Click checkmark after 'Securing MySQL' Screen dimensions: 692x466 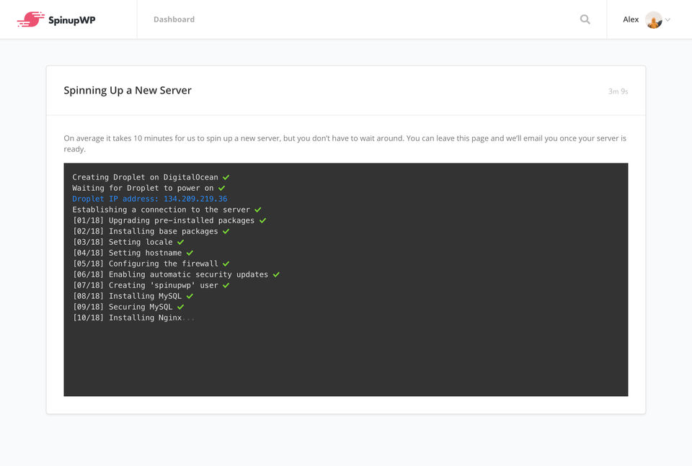(180, 307)
